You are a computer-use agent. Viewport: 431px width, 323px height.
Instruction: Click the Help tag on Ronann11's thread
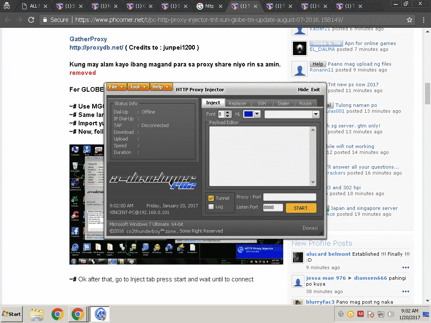(318, 64)
